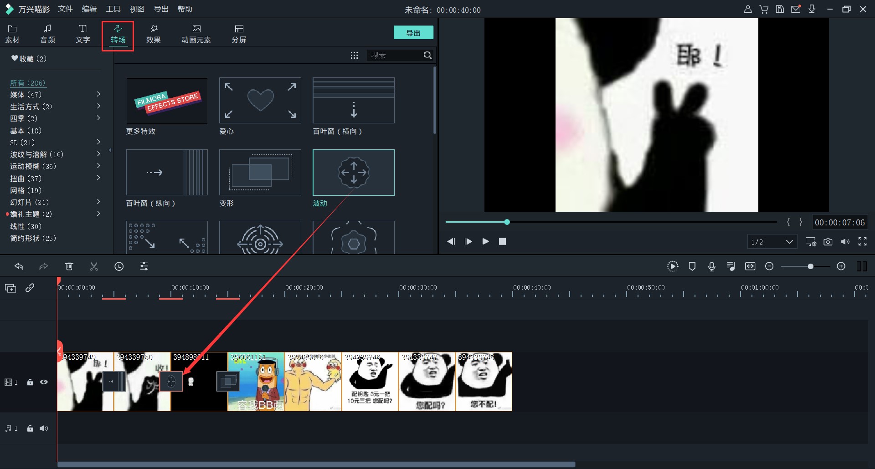This screenshot has width=875, height=469.
Task: Click zoom-to-fit timeline icon
Action: coord(750,266)
